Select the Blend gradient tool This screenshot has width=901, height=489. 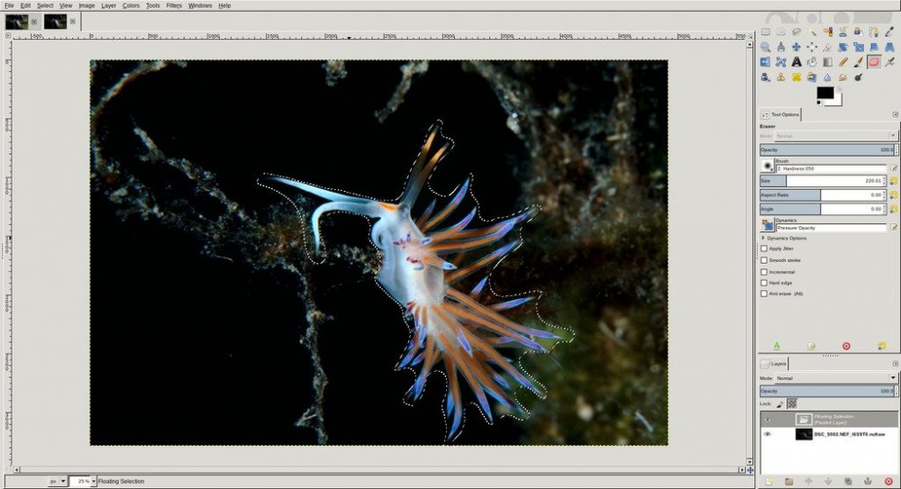pyautogui.click(x=827, y=62)
